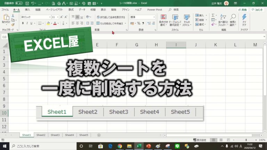This screenshot has height=150, width=267.
Task: Decrease font size with small A
Action: tap(66, 17)
